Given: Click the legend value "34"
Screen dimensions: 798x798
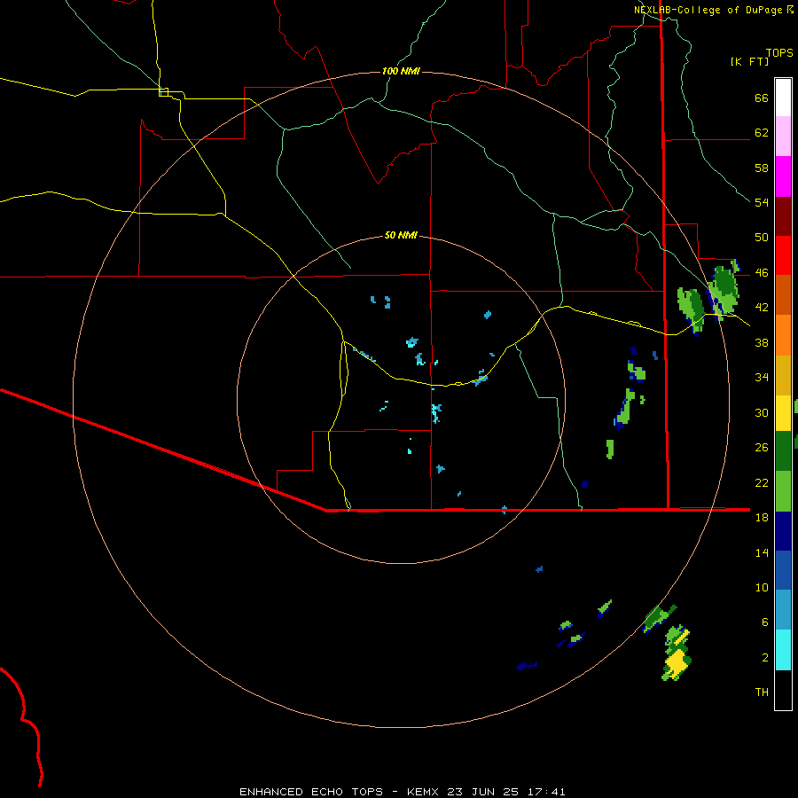Looking at the screenshot, I should click(x=762, y=378).
